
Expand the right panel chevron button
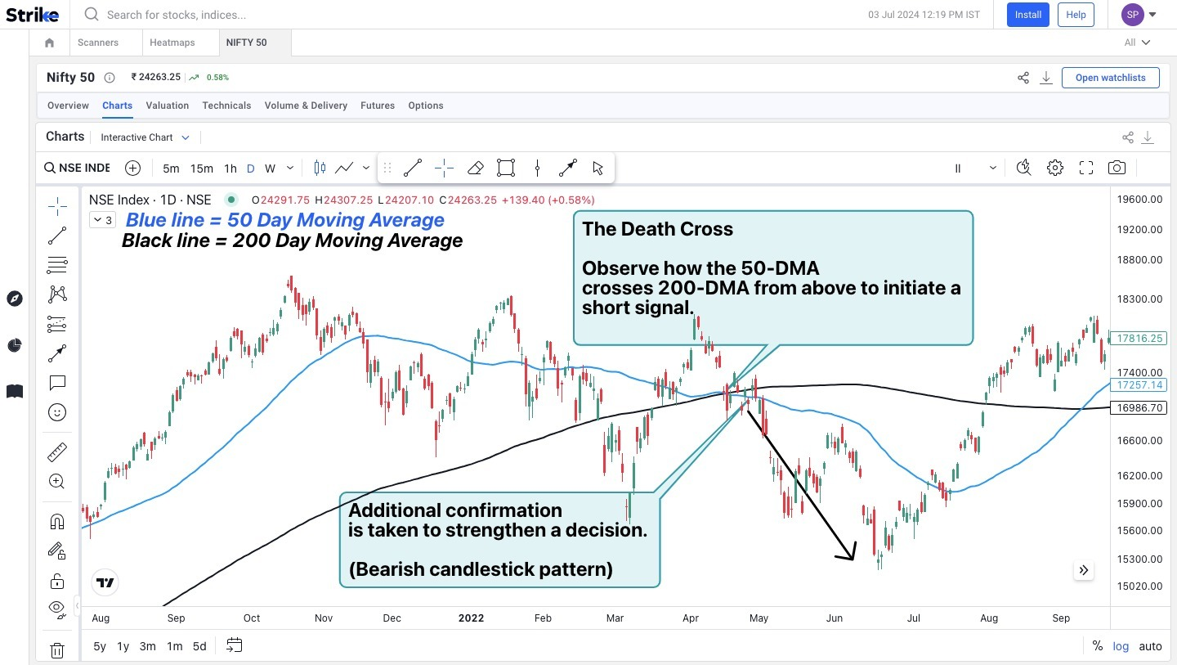click(1084, 570)
